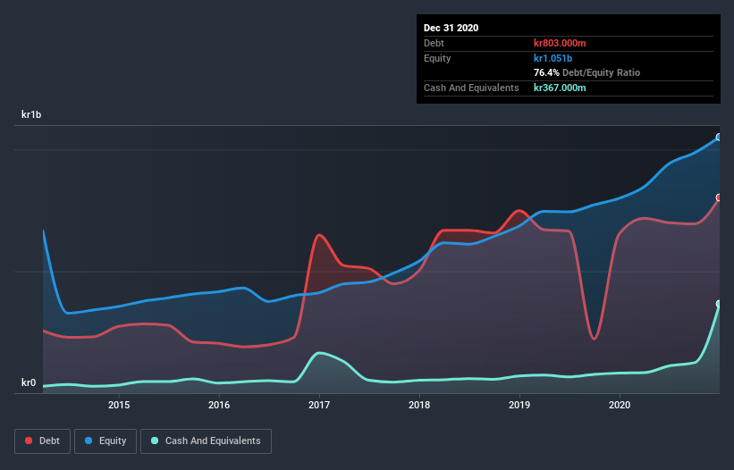This screenshot has height=470, width=734.
Task: Click the kr367.000m cash value
Action: pos(560,88)
